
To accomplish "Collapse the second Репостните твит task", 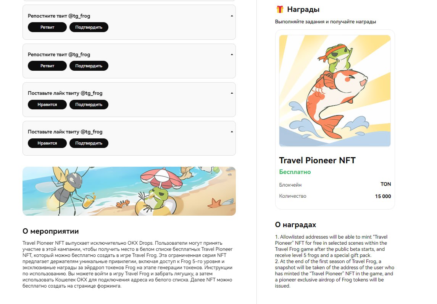I will [x=232, y=54].
